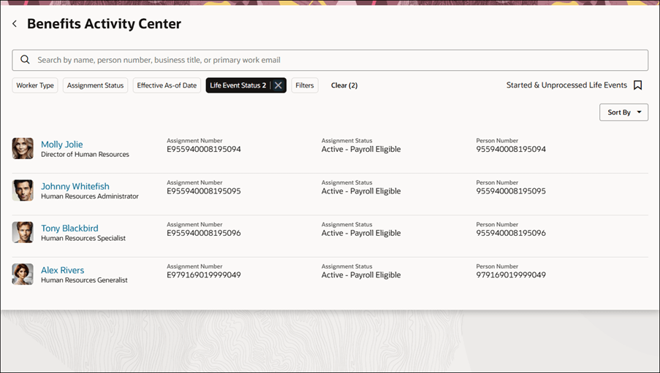Click the Human Resources Administrator title
Viewport: 660px width, 373px height.
(90, 196)
